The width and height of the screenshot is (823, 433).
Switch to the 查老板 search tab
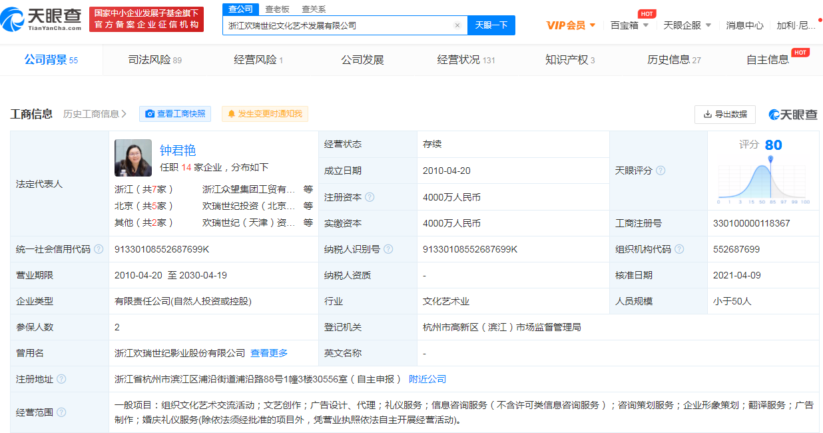pos(277,9)
